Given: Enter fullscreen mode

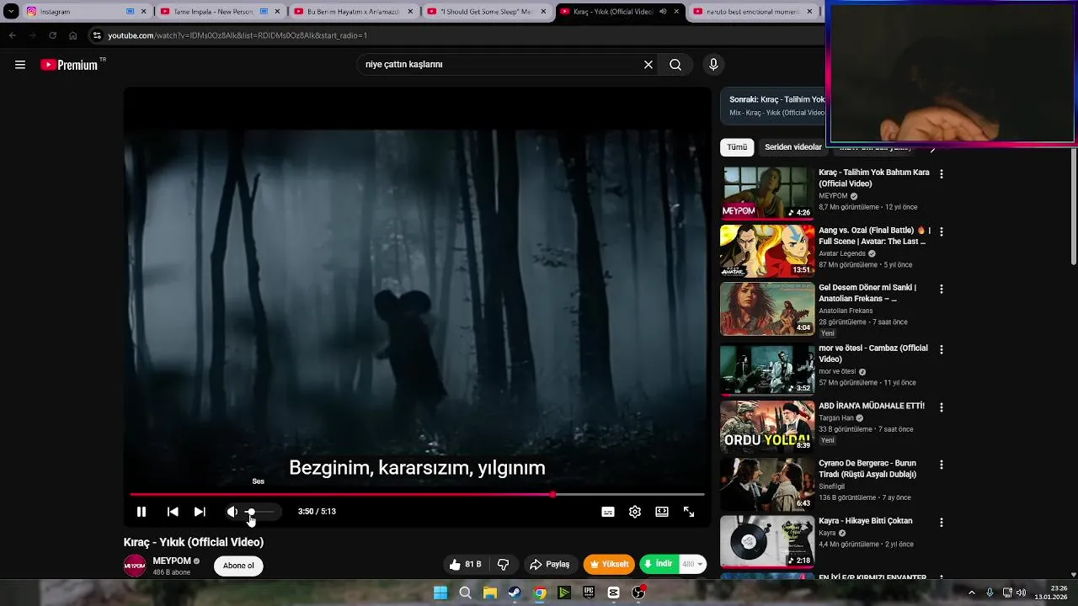Looking at the screenshot, I should tap(689, 512).
